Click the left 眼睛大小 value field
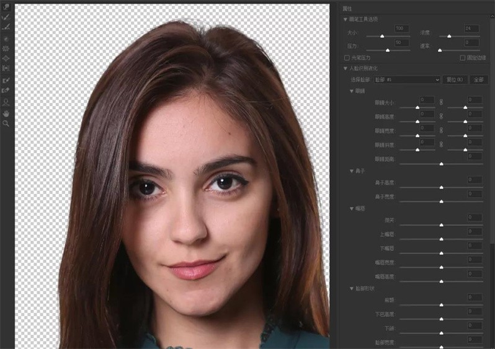 pyautogui.click(x=427, y=100)
